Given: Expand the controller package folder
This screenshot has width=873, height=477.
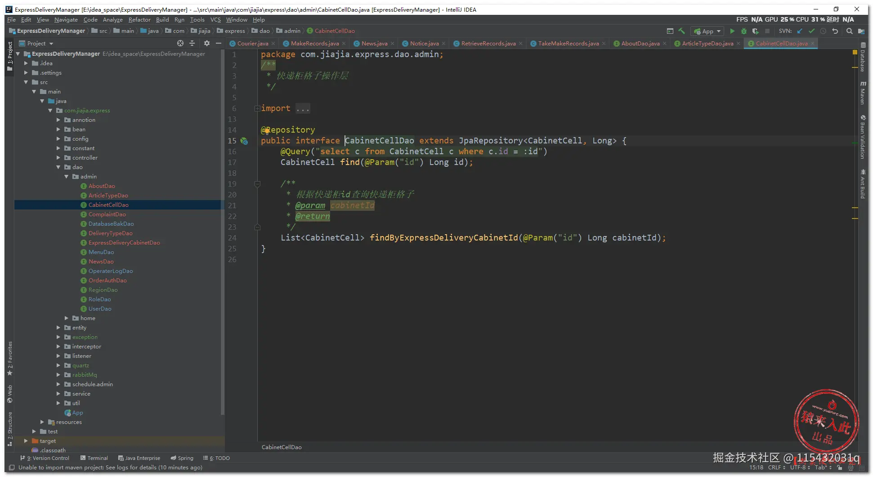Looking at the screenshot, I should tap(58, 158).
